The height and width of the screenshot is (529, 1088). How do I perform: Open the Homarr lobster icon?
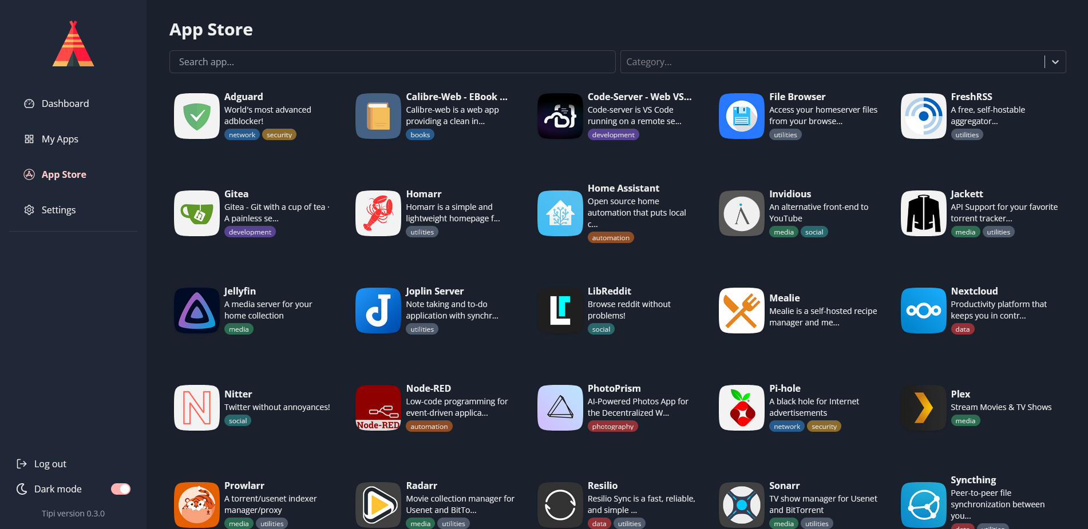pyautogui.click(x=378, y=213)
